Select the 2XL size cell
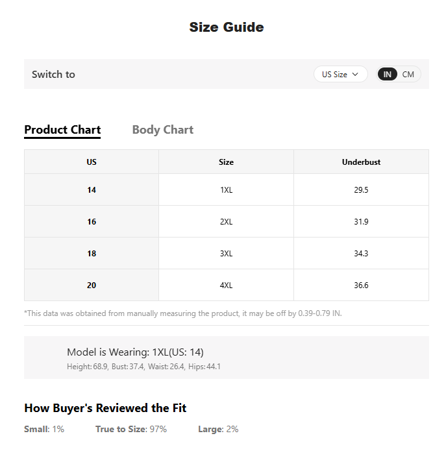Screen dimensions: 446x475 point(226,221)
